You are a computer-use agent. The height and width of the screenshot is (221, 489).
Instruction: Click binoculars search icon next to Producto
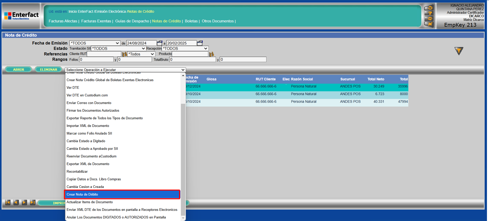click(211, 54)
